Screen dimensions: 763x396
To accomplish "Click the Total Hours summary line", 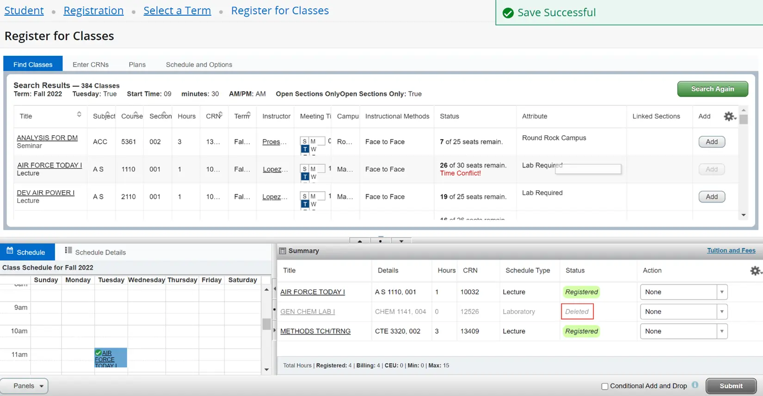I will point(366,365).
